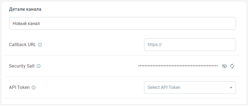The image size is (248, 107).
Task: Click the info icon beside Callback URL
Action: [x=40, y=45]
